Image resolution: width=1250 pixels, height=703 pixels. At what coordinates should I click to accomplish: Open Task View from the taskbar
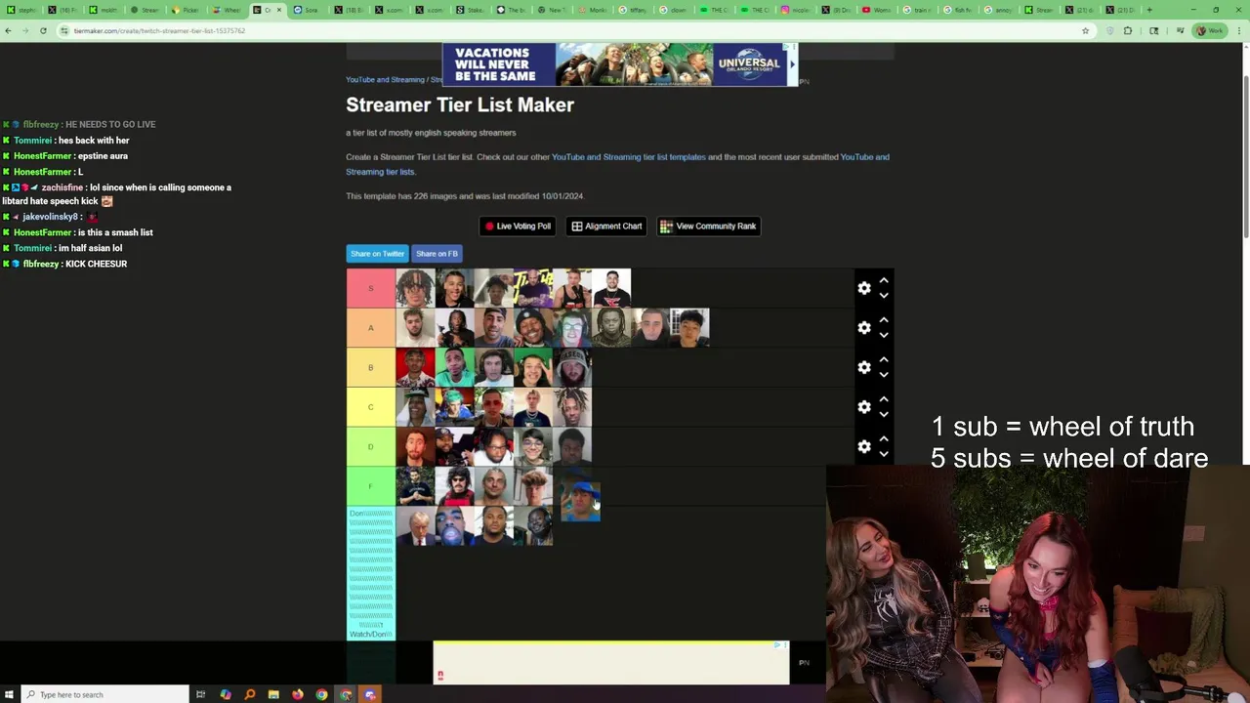point(200,694)
